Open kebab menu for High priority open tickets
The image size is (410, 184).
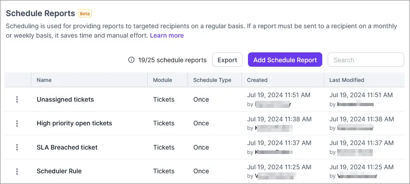(17, 124)
